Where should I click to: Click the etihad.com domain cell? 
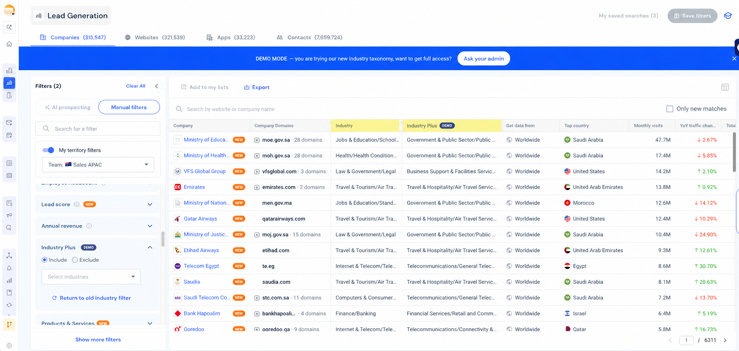pyautogui.click(x=276, y=251)
